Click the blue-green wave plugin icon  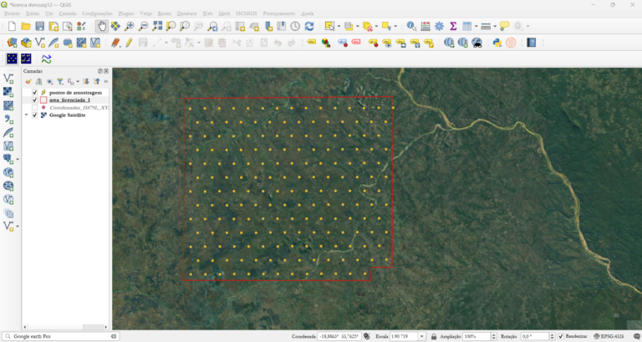pyautogui.click(x=46, y=59)
